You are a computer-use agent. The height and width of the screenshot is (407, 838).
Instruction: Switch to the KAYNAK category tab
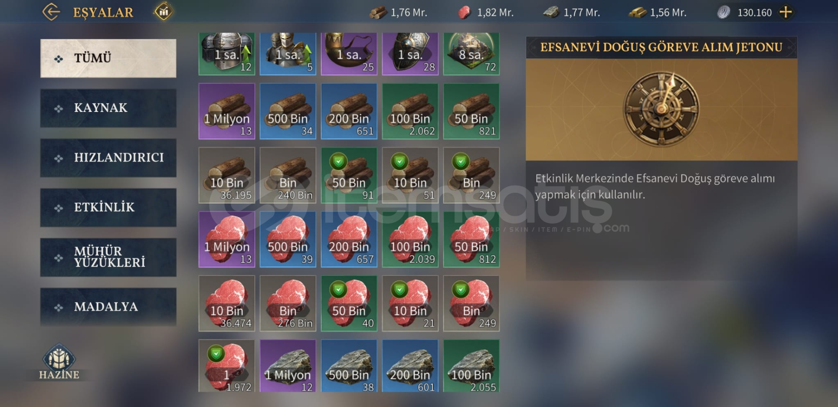tap(108, 108)
